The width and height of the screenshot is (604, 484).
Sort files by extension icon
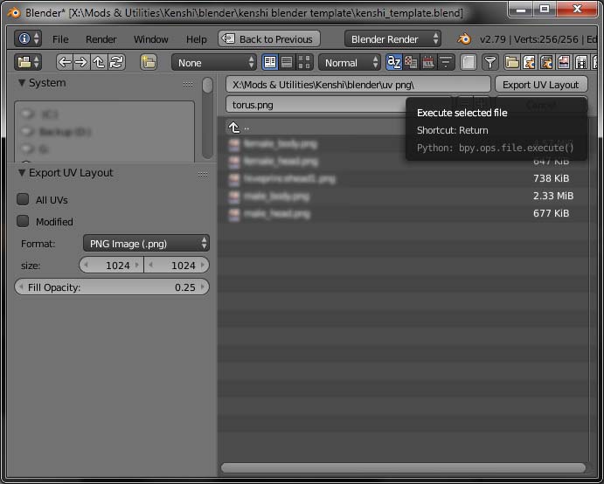411,62
